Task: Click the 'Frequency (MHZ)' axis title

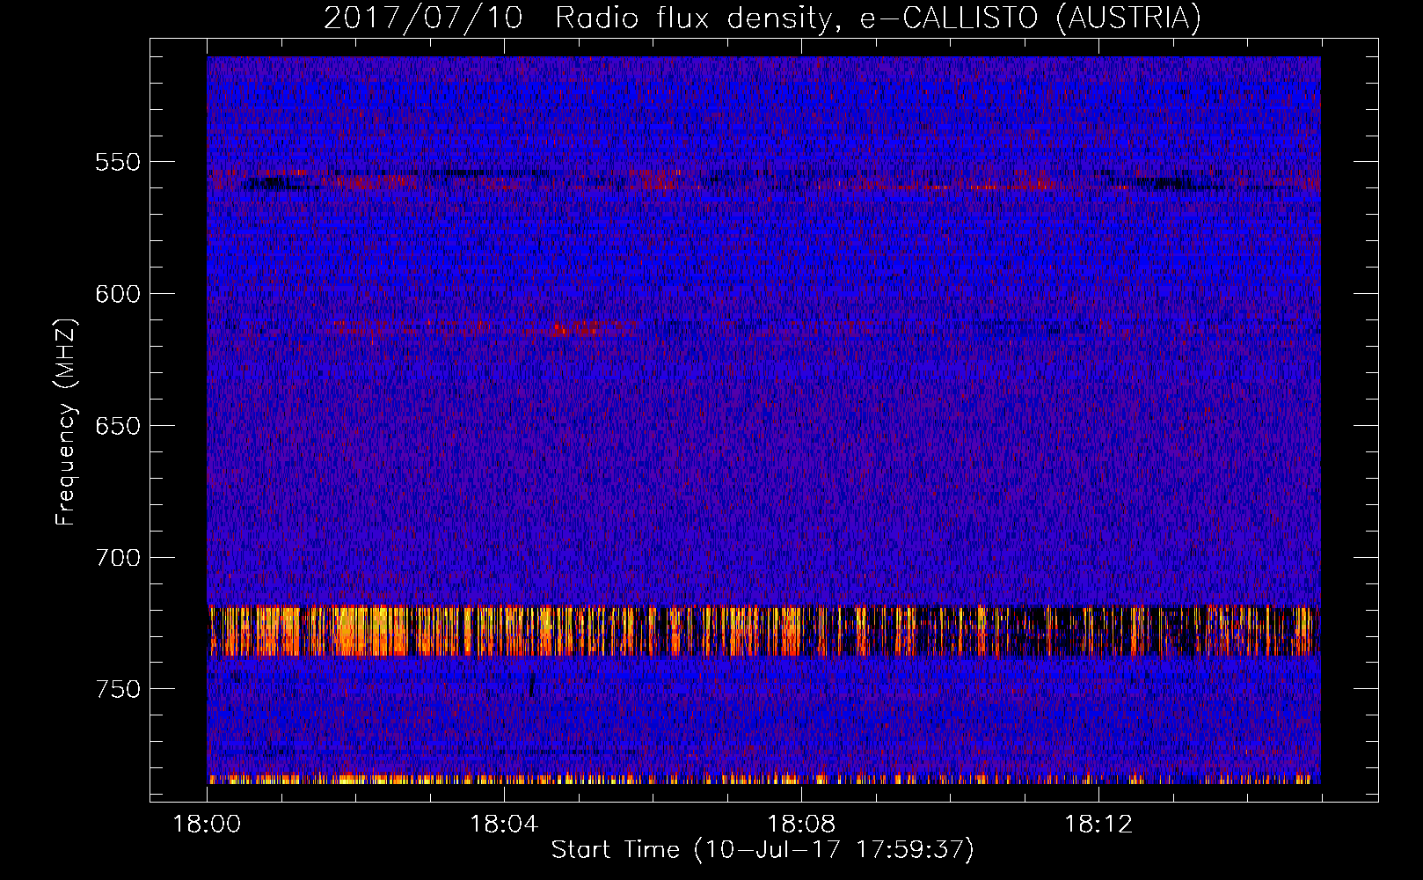Action: (66, 422)
